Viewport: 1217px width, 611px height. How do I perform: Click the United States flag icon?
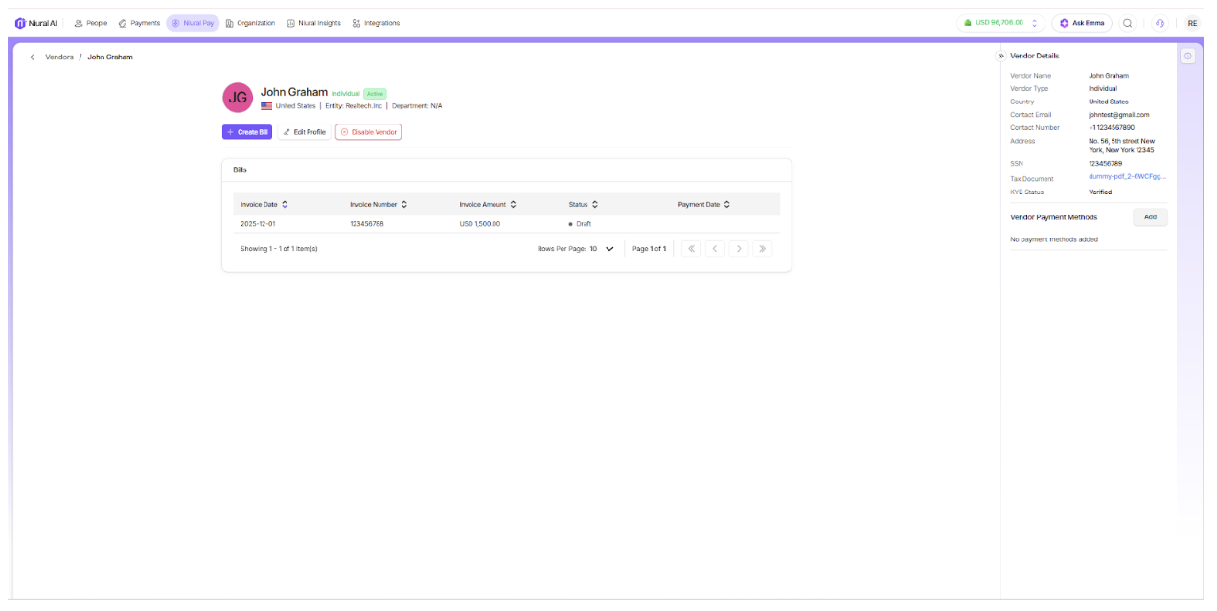(x=266, y=106)
